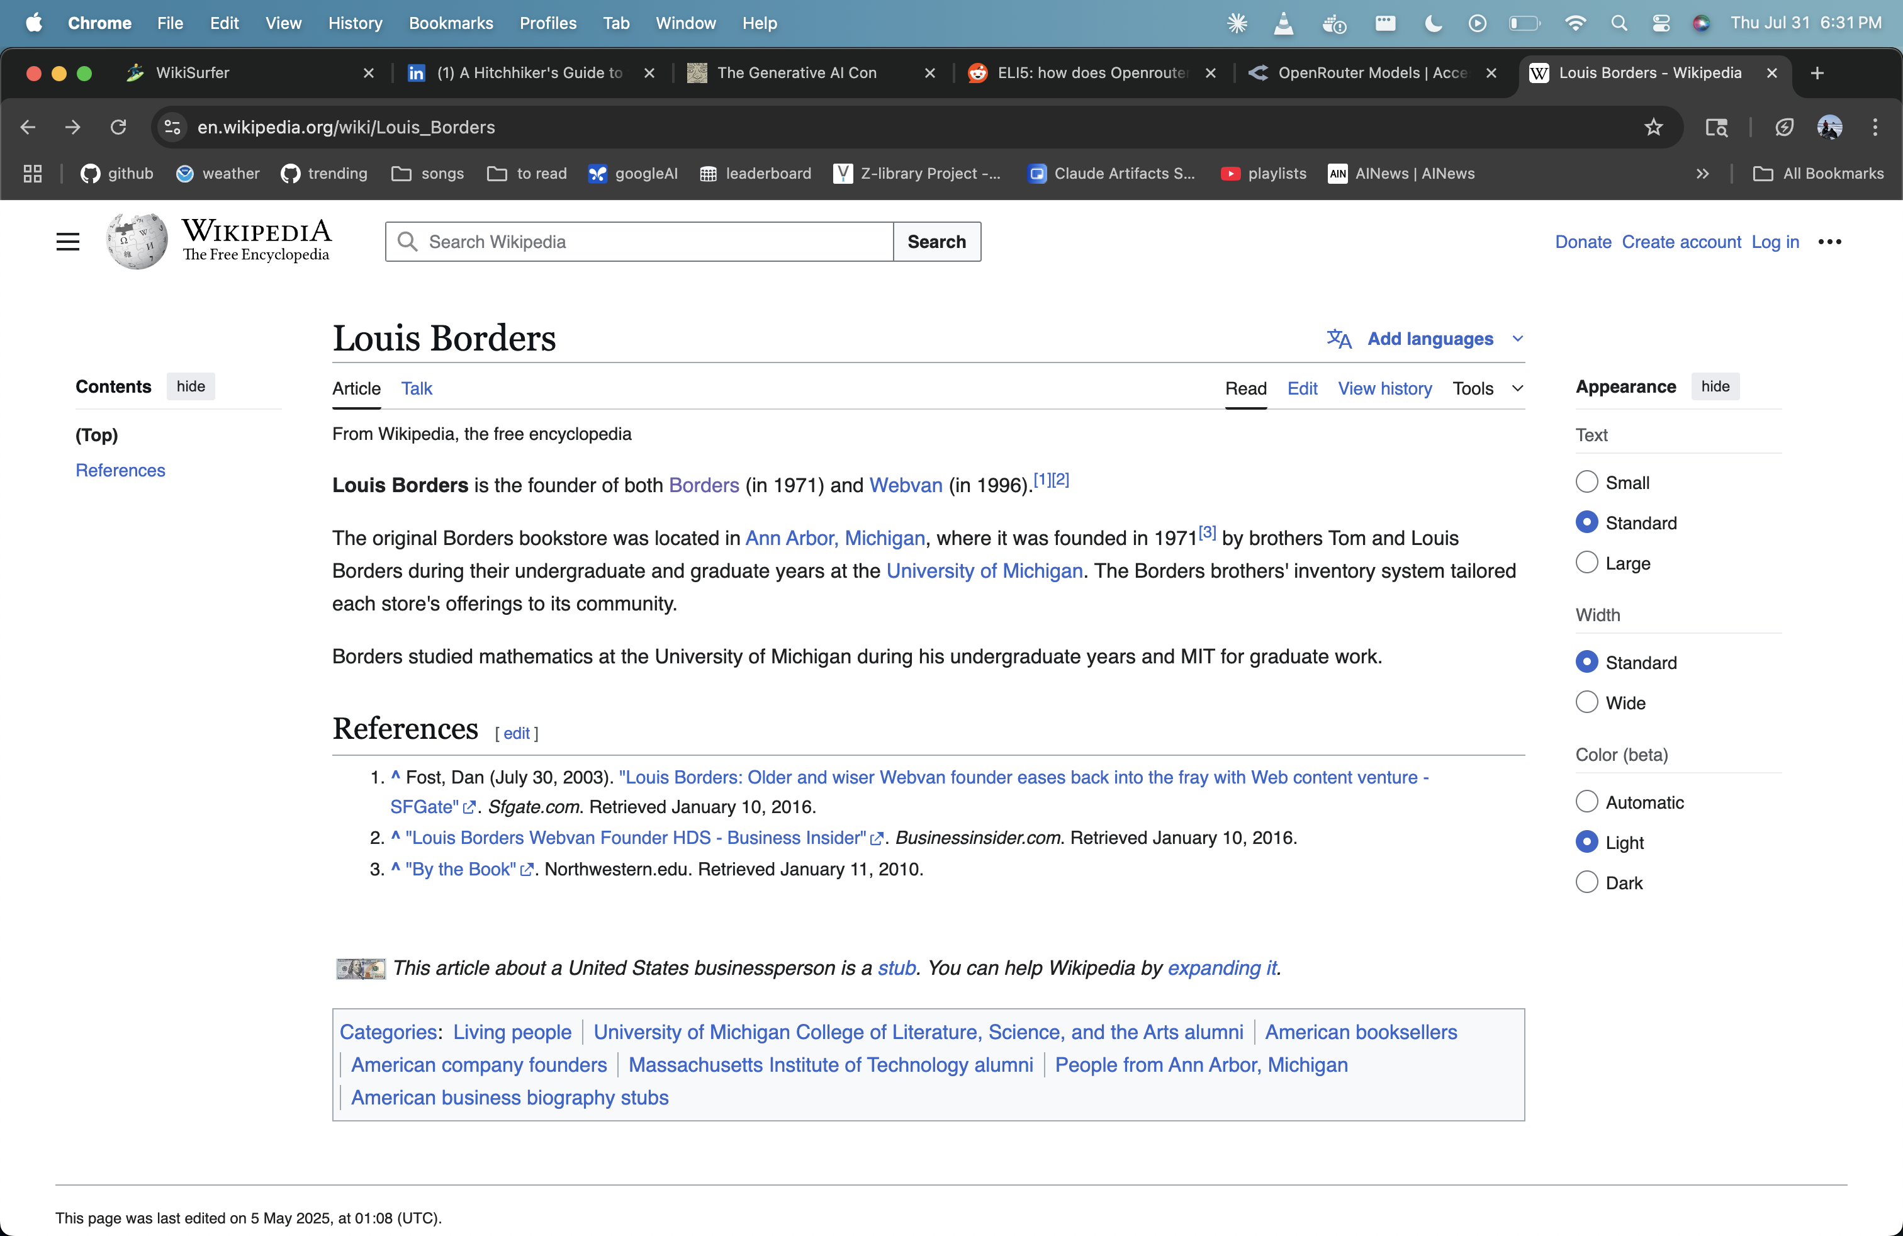Select Automatic color mode

(1586, 802)
